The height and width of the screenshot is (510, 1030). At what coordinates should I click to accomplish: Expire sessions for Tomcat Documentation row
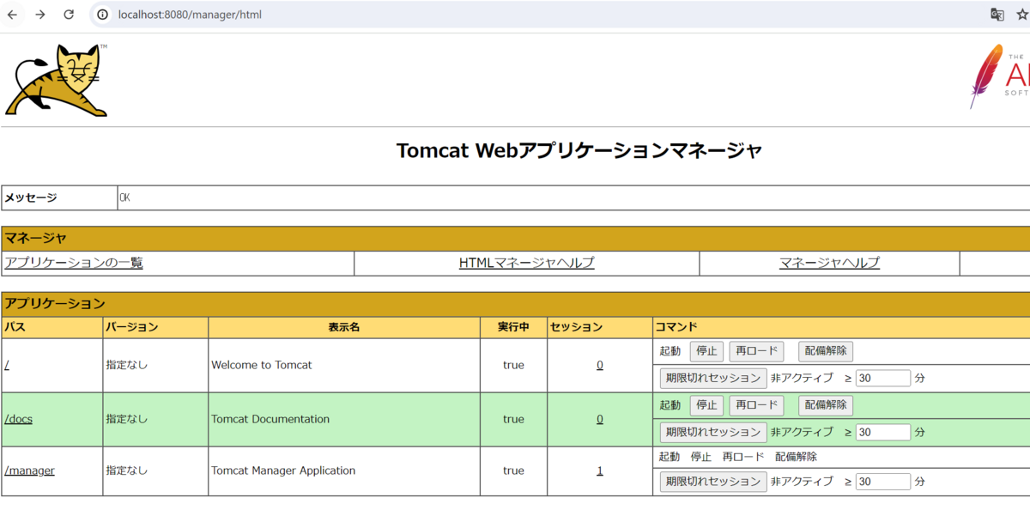click(x=713, y=432)
